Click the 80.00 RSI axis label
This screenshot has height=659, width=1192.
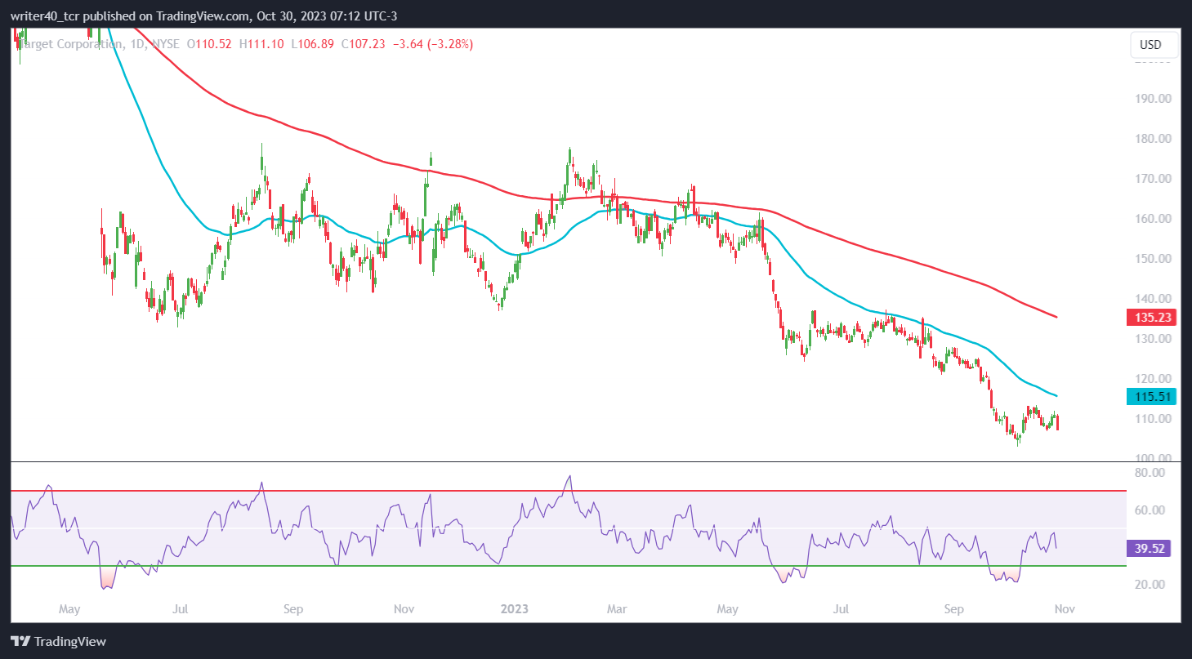(1149, 473)
